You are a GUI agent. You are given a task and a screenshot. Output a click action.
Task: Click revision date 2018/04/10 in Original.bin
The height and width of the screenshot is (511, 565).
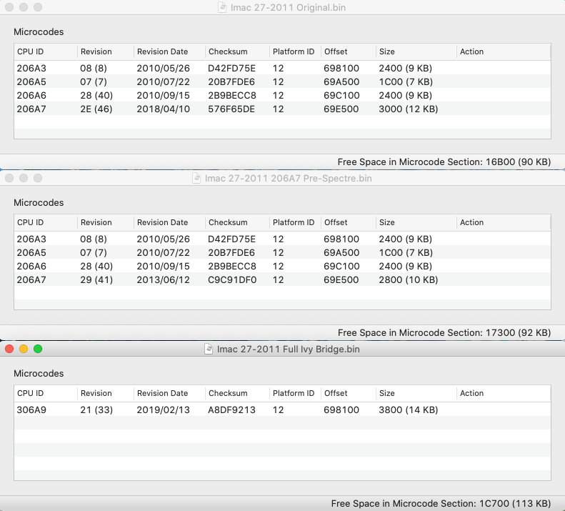[x=164, y=109]
